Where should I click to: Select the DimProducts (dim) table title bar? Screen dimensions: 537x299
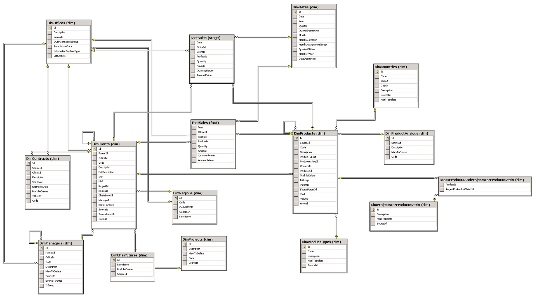tap(315, 133)
